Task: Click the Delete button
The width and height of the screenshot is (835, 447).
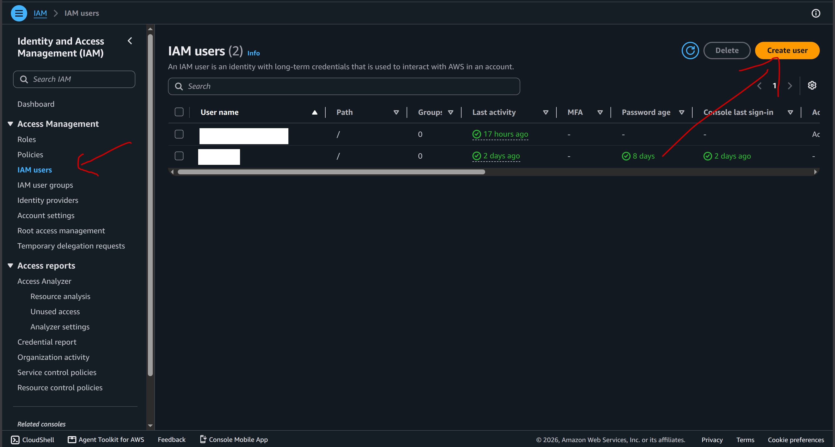Action: pyautogui.click(x=727, y=51)
